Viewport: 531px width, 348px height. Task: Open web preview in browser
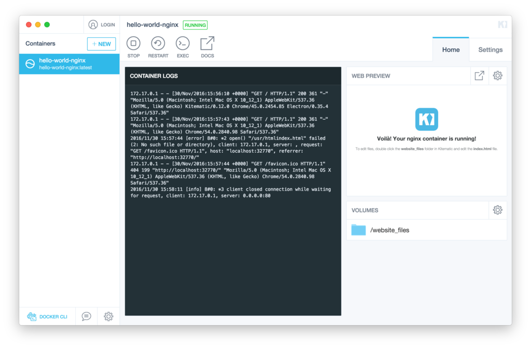point(479,76)
